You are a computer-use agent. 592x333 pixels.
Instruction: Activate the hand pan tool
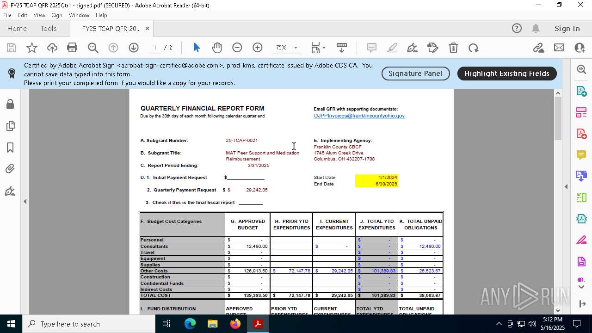tap(217, 48)
